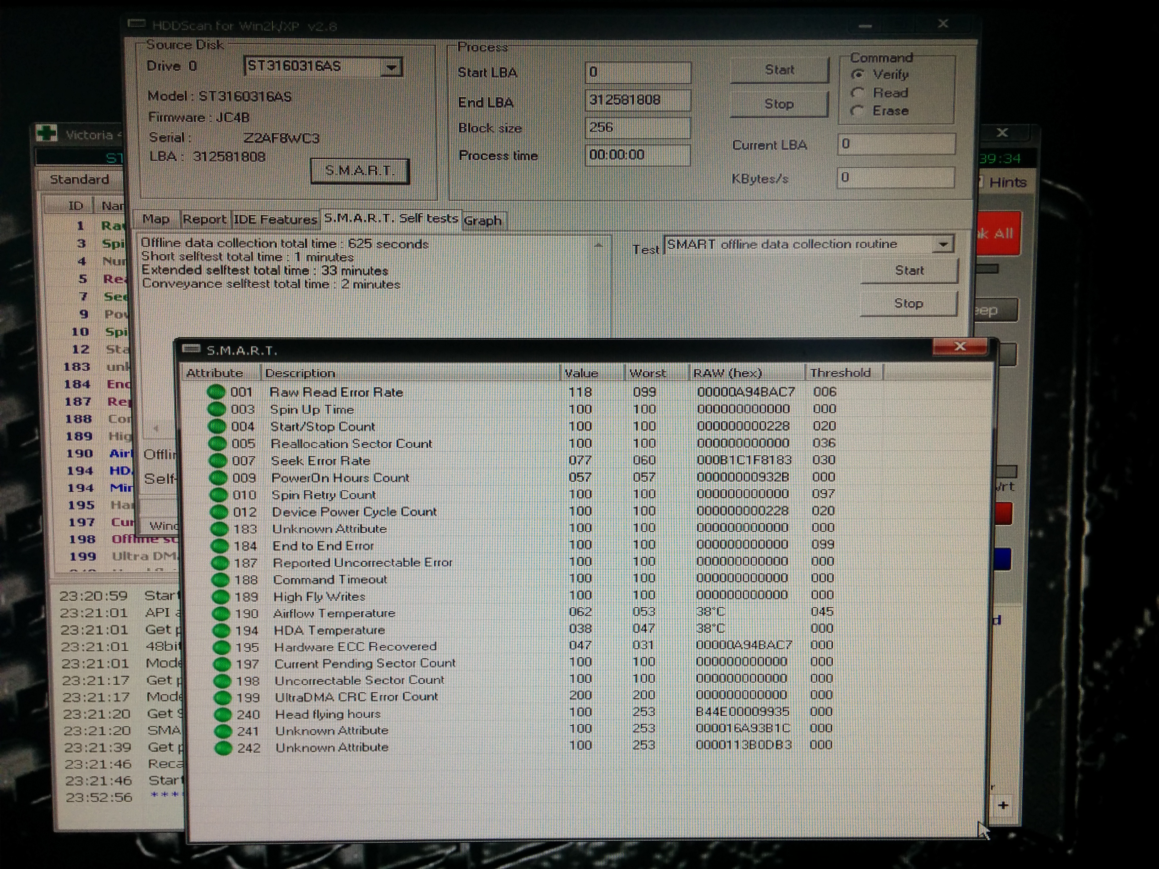The width and height of the screenshot is (1159, 869).
Task: Click the red swatch in Victoria panel
Action: click(x=1004, y=513)
